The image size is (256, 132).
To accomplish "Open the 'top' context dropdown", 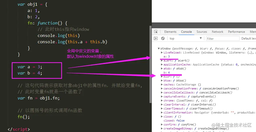I will (186, 38).
